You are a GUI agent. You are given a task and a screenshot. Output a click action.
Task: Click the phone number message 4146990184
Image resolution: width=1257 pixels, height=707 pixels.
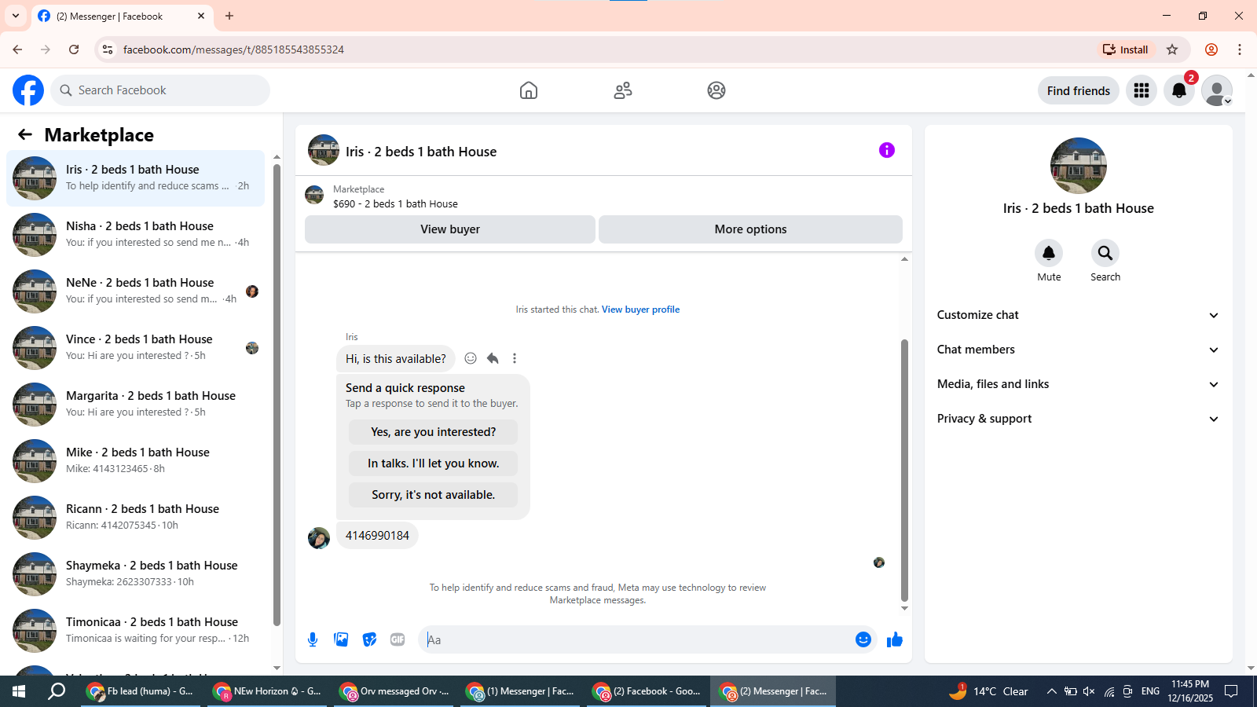(377, 536)
